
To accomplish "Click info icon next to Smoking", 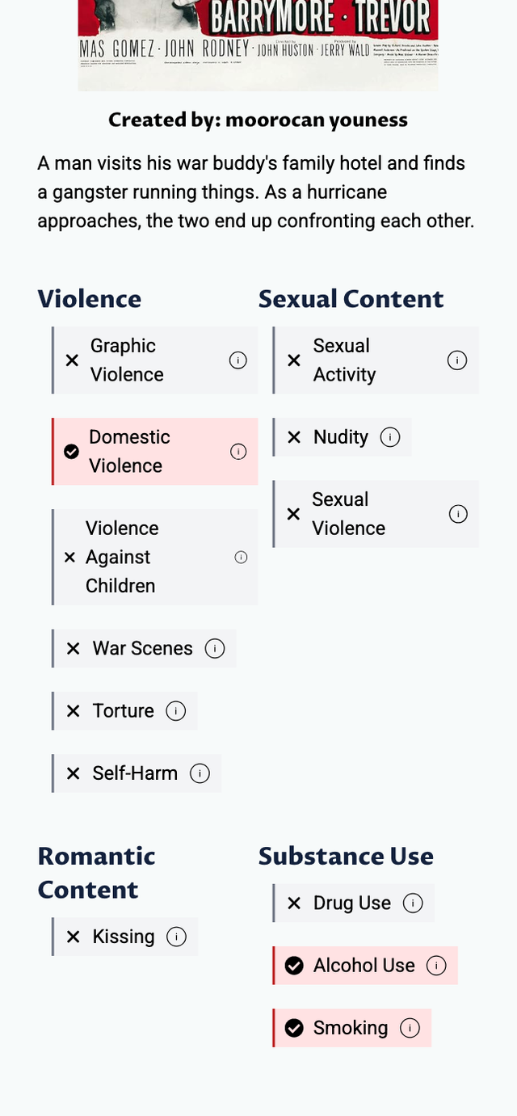I will (x=410, y=1028).
